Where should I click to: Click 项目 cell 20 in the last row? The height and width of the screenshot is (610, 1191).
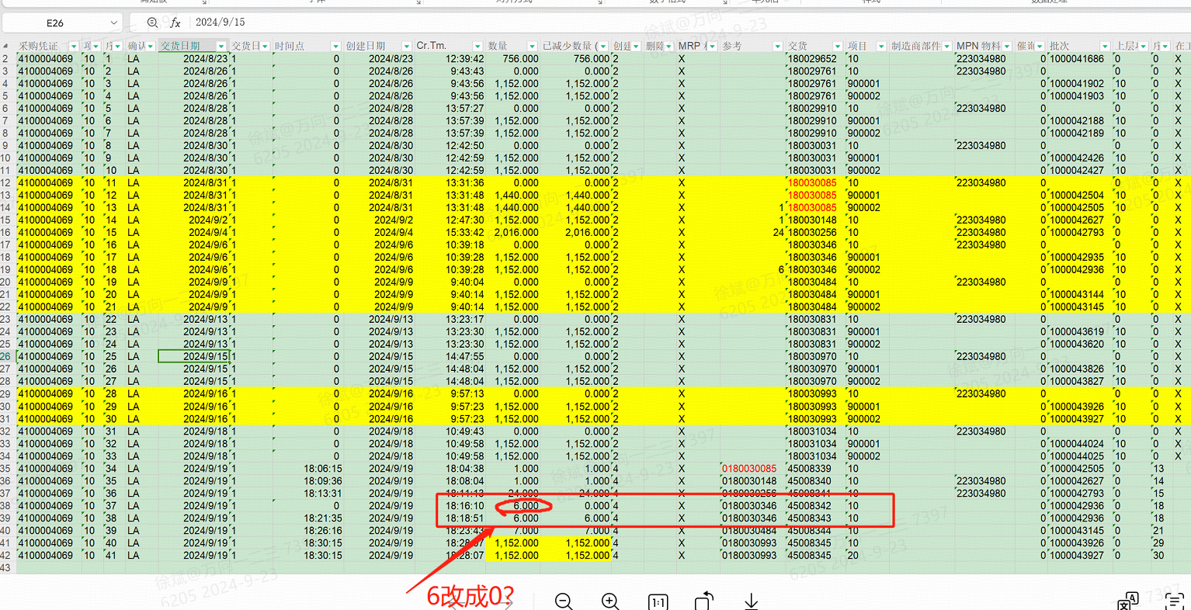tap(866, 556)
